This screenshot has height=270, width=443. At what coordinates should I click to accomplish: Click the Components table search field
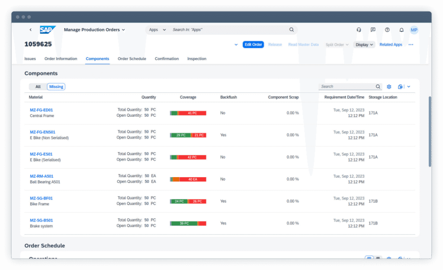tap(347, 87)
